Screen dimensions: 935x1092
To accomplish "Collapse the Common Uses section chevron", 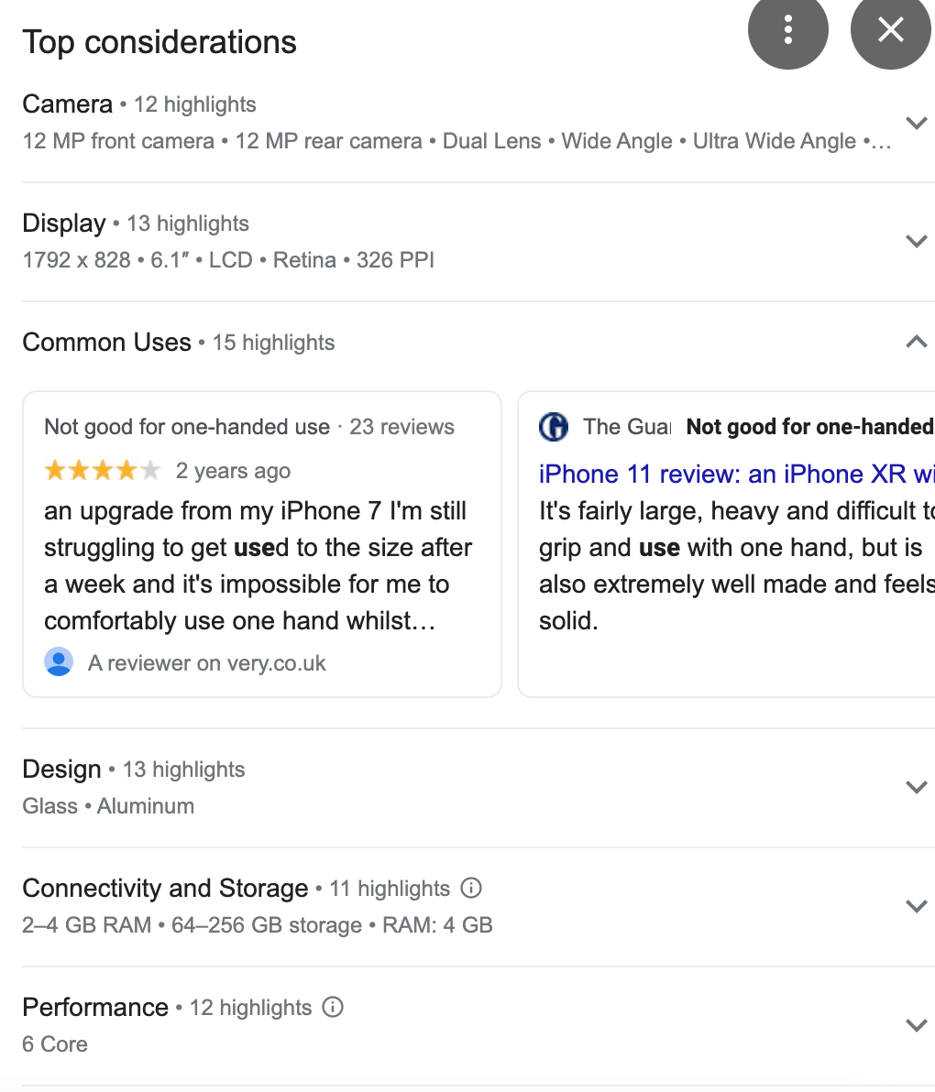I will click(916, 343).
